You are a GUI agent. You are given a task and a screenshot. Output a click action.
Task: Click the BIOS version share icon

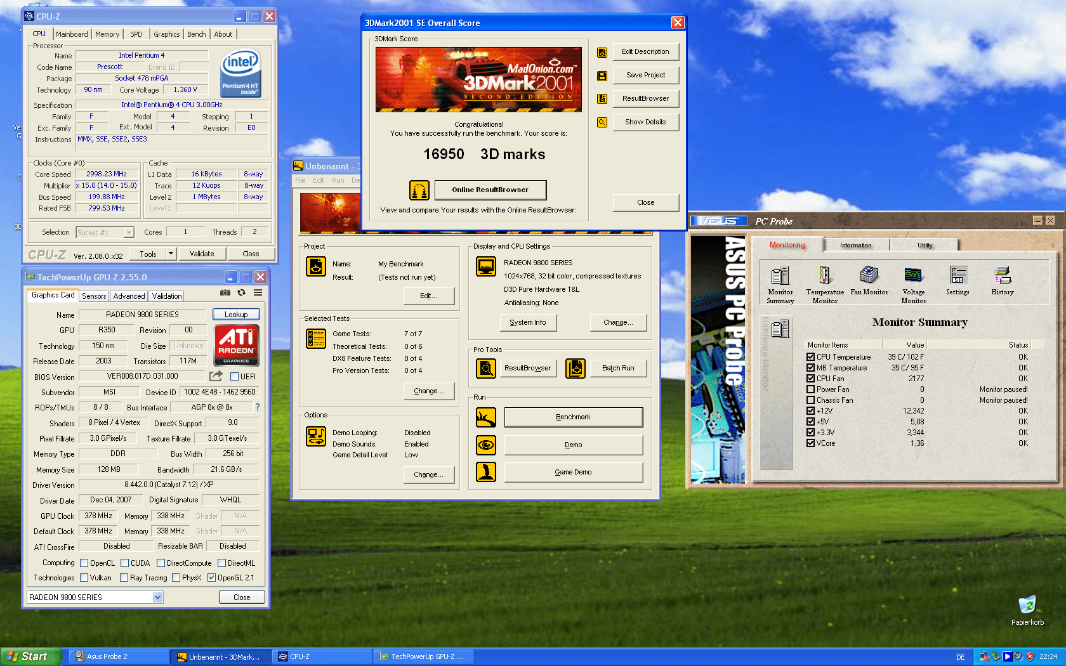[216, 376]
